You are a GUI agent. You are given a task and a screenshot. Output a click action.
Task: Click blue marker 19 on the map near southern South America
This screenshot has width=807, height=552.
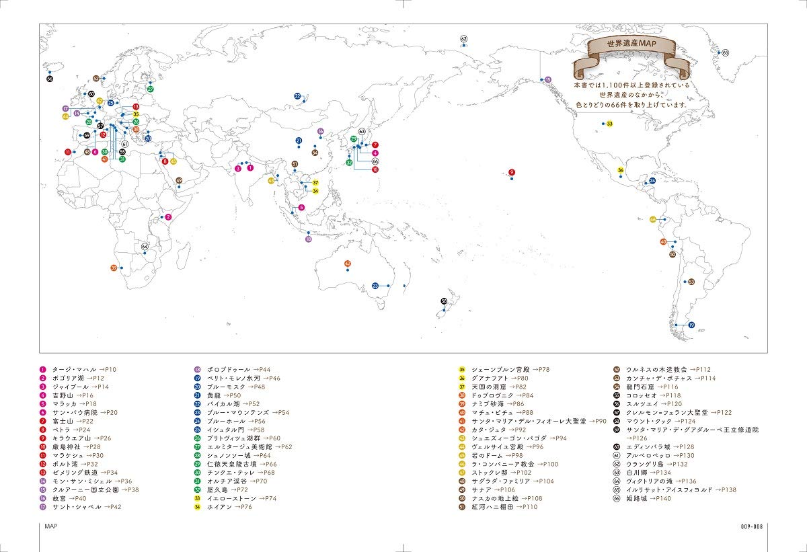point(691,325)
